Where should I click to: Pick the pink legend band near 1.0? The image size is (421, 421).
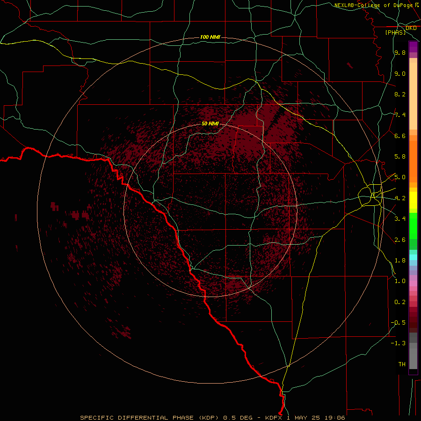pos(413,283)
